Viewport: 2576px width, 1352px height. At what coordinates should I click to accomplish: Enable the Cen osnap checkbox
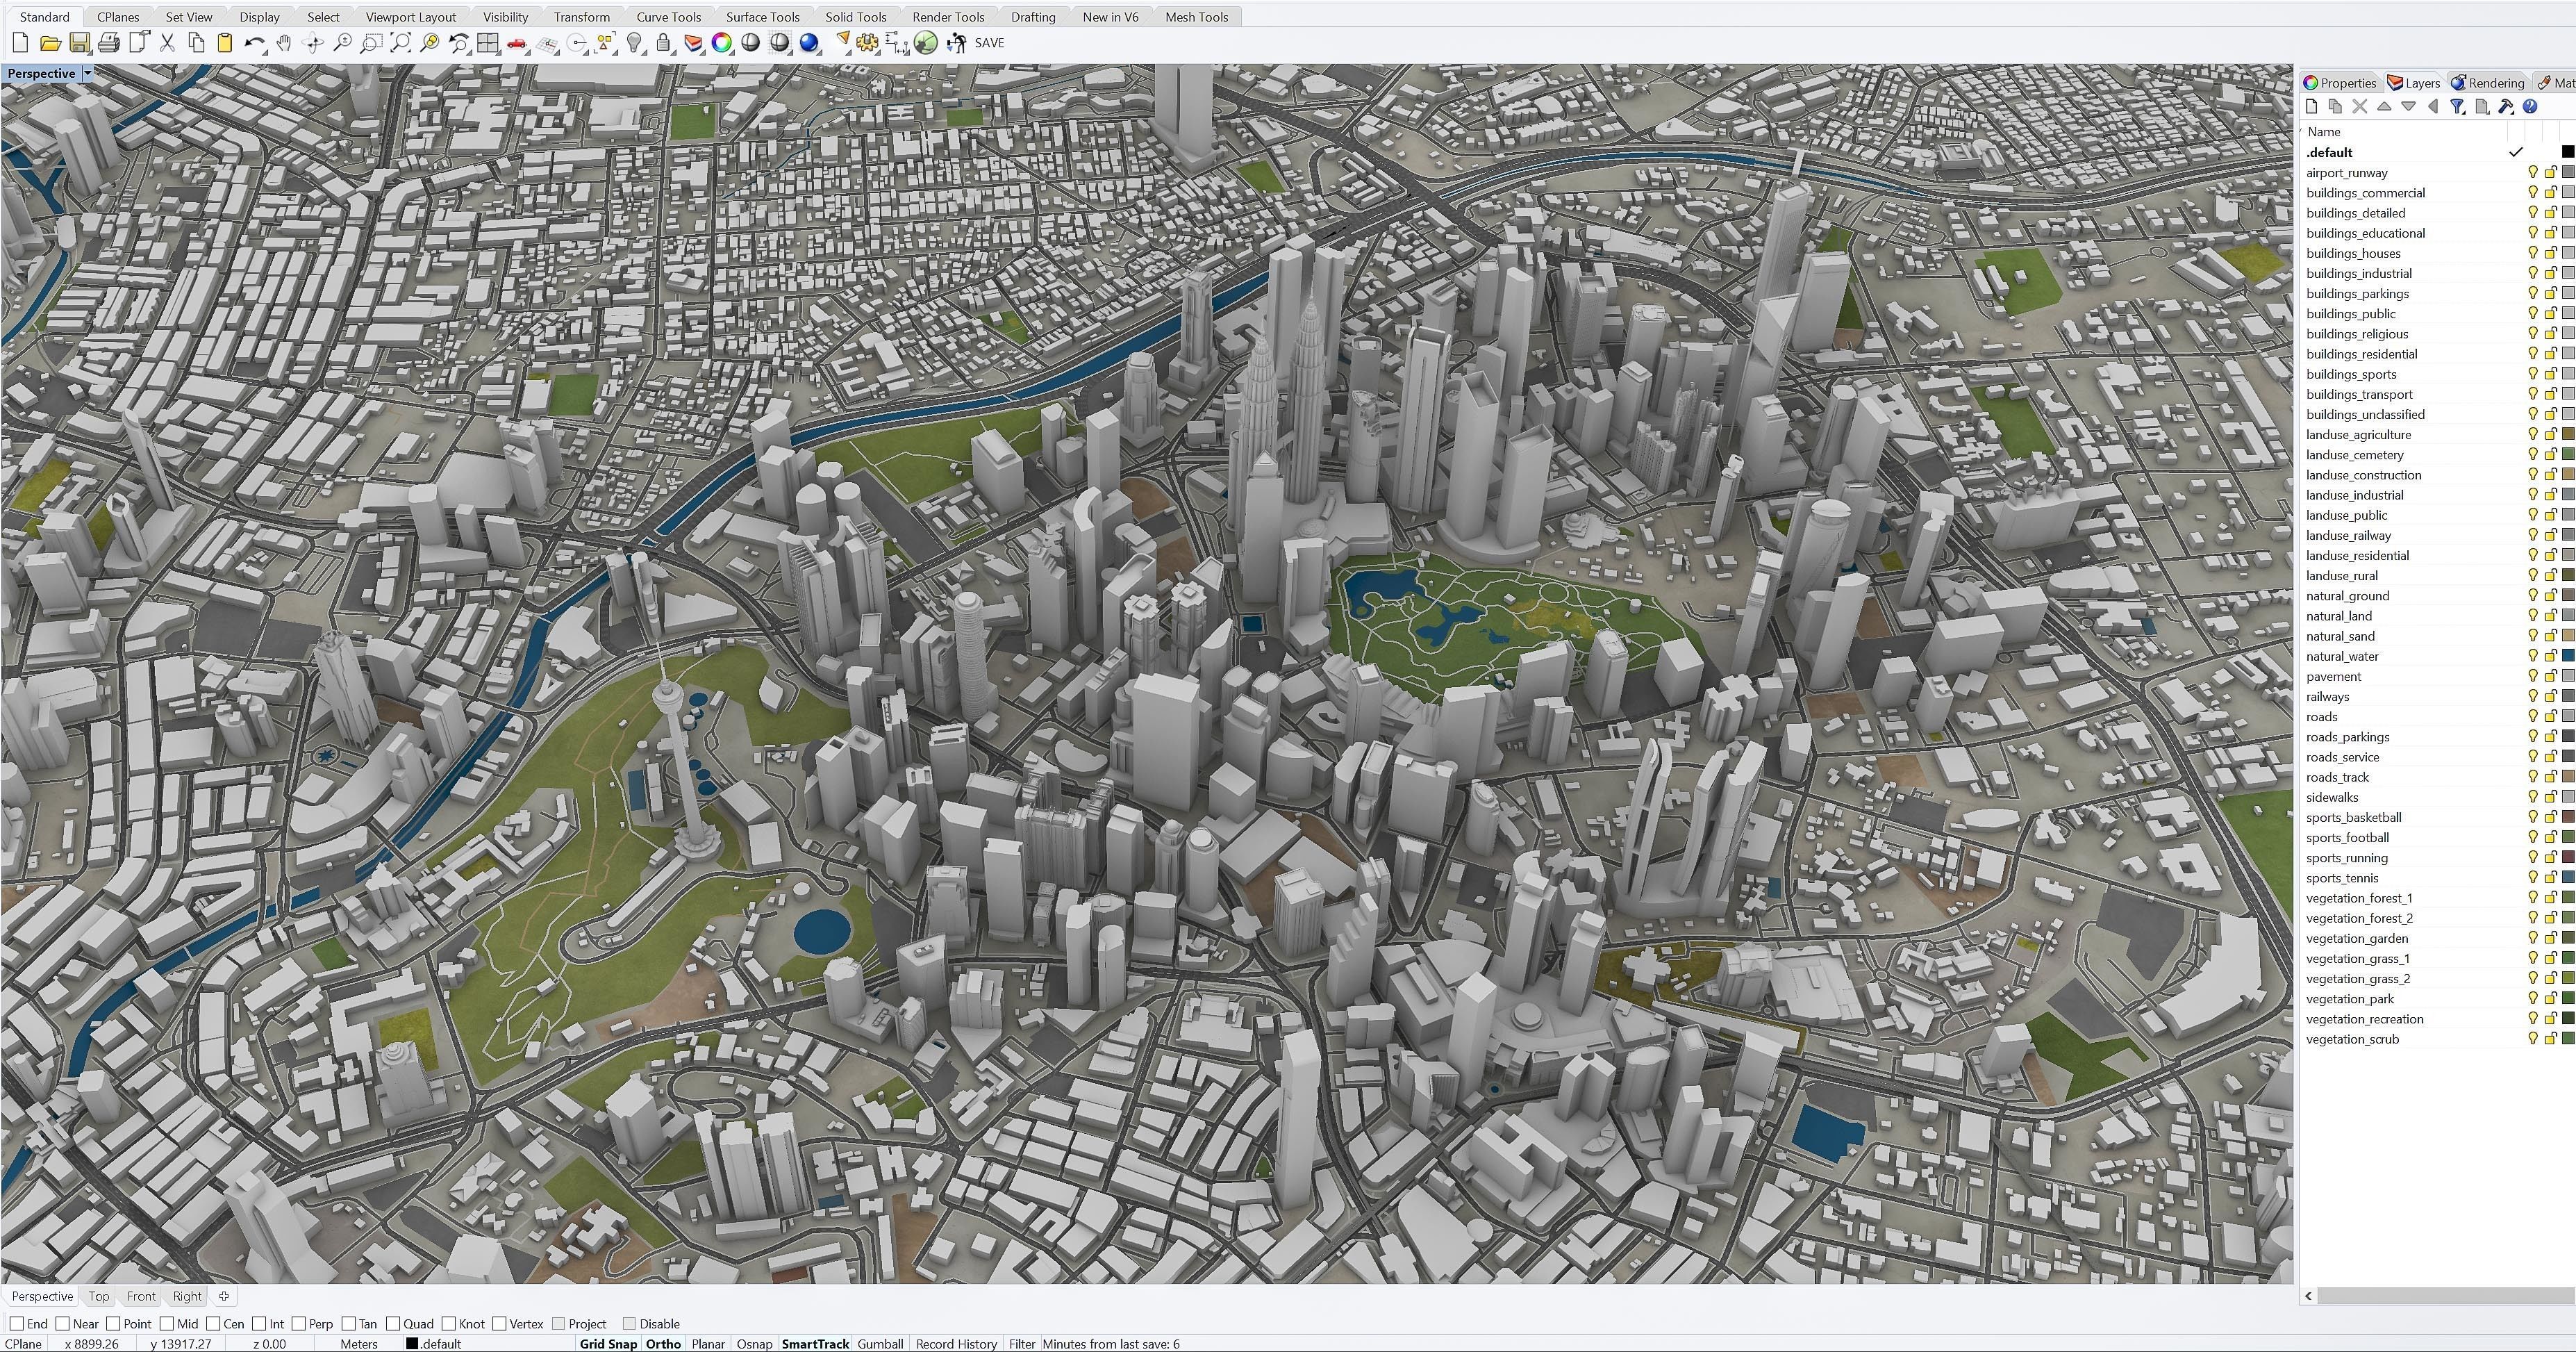[x=213, y=1324]
